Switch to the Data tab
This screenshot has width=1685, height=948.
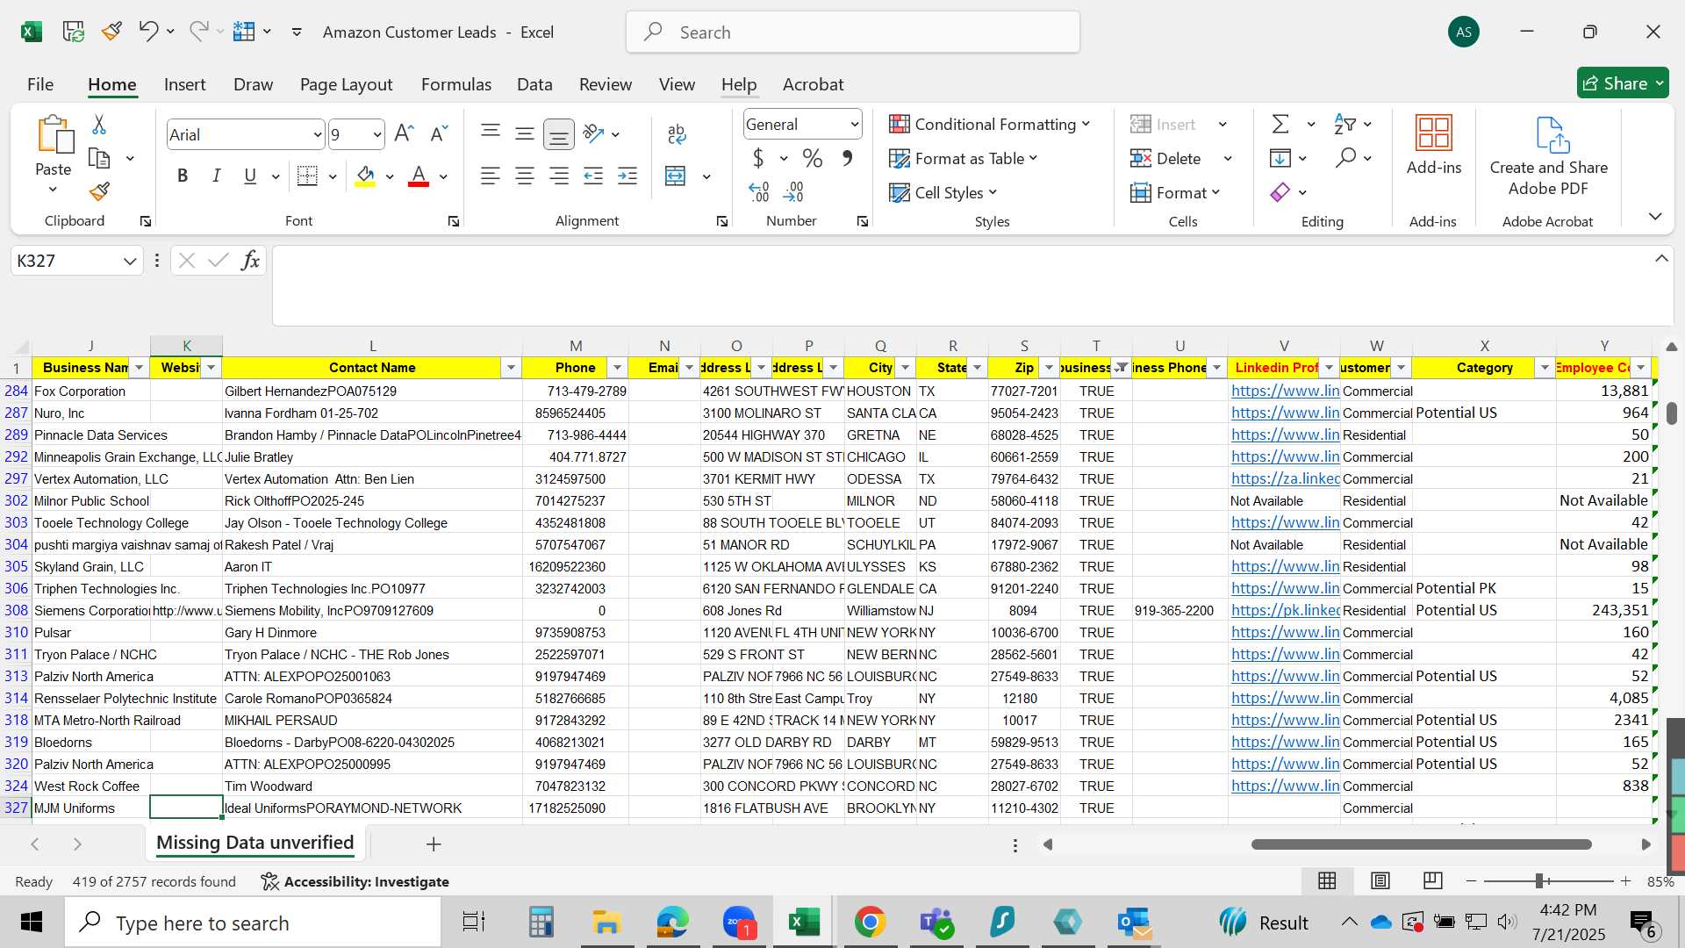point(534,84)
